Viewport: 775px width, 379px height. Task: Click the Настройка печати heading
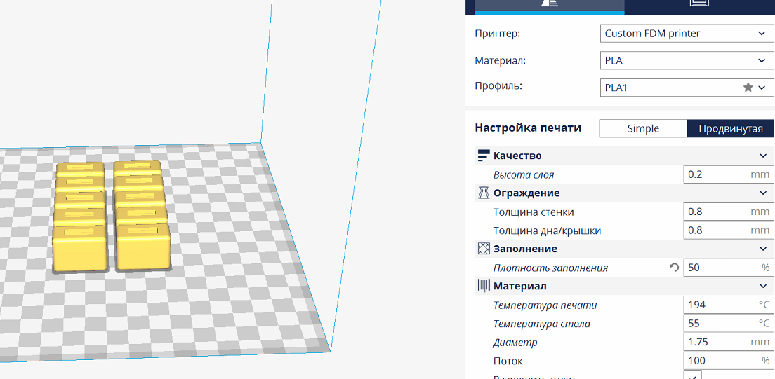(528, 128)
